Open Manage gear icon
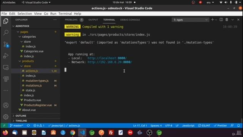Screen dimensions: 243x137 [x=6, y=117]
